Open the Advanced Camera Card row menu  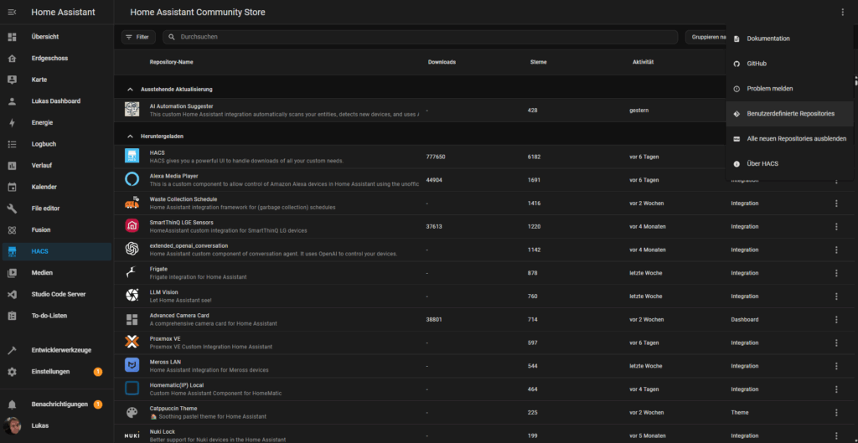836,319
